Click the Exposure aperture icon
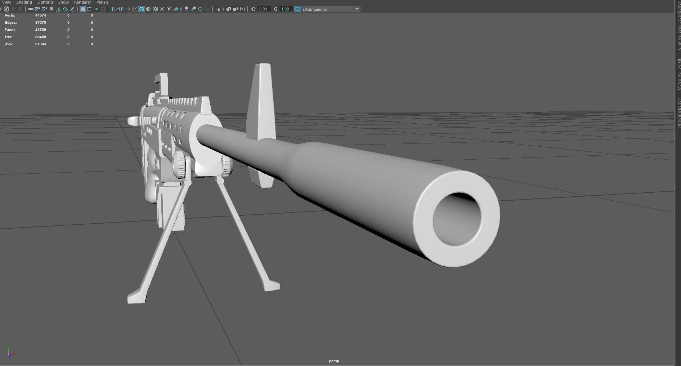The width and height of the screenshot is (681, 366). (x=254, y=9)
